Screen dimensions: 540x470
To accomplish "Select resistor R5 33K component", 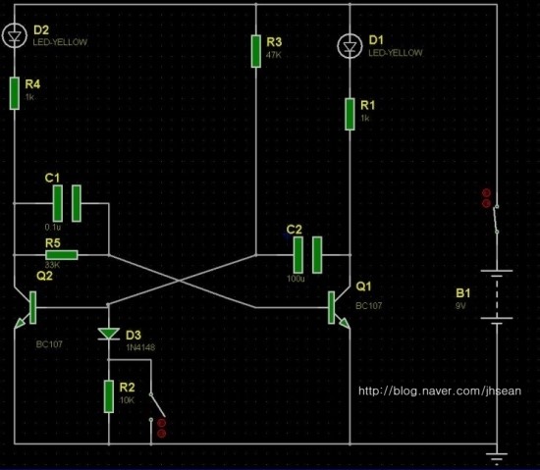I will point(62,255).
